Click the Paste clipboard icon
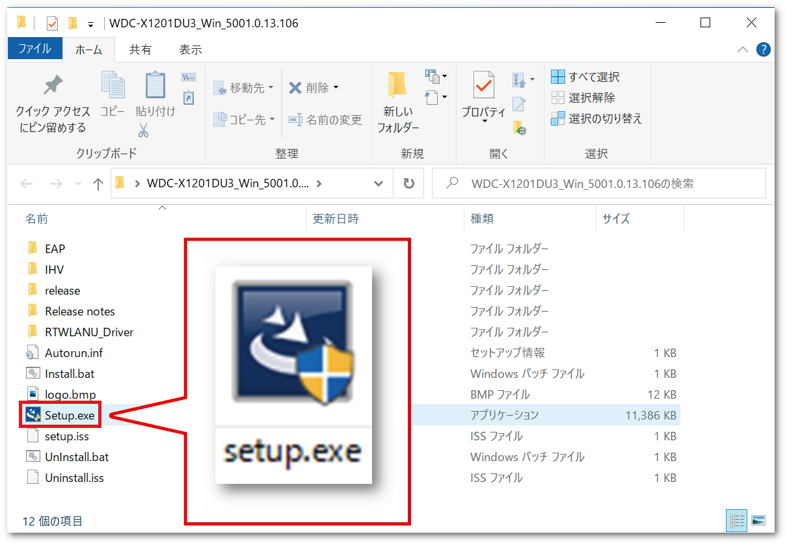 (x=155, y=85)
